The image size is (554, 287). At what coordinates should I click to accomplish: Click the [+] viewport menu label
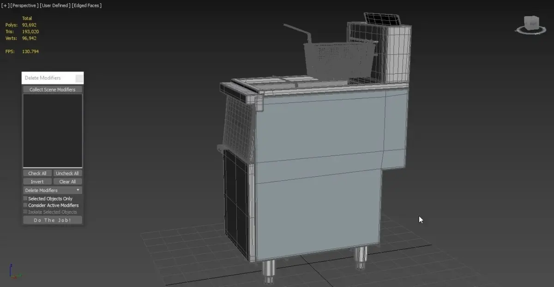[x=5, y=6]
